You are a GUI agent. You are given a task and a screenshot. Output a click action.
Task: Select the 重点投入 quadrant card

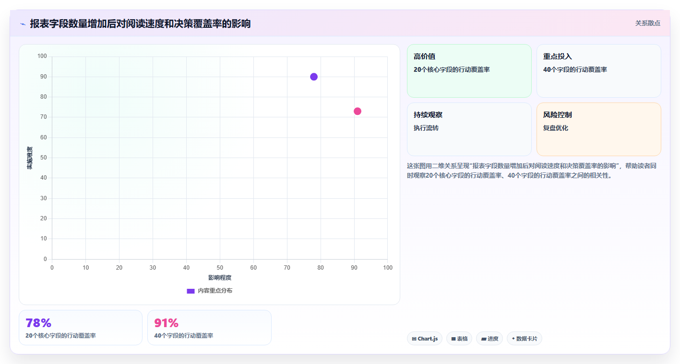click(599, 71)
